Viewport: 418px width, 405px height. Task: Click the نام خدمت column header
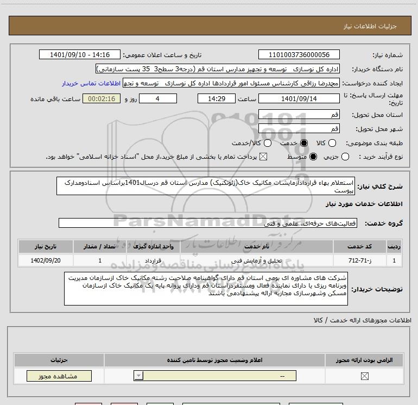click(257, 246)
